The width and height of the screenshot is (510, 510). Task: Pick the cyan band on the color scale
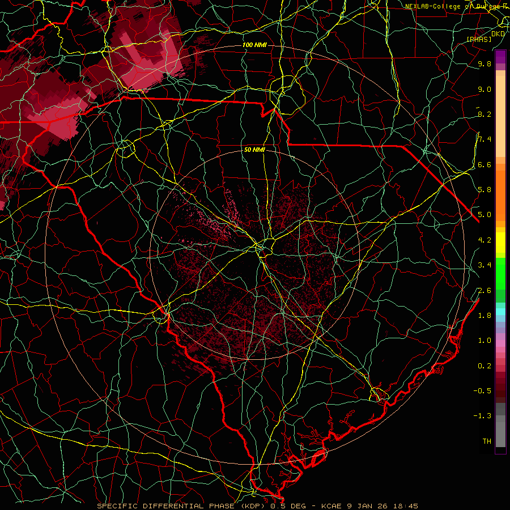point(500,311)
